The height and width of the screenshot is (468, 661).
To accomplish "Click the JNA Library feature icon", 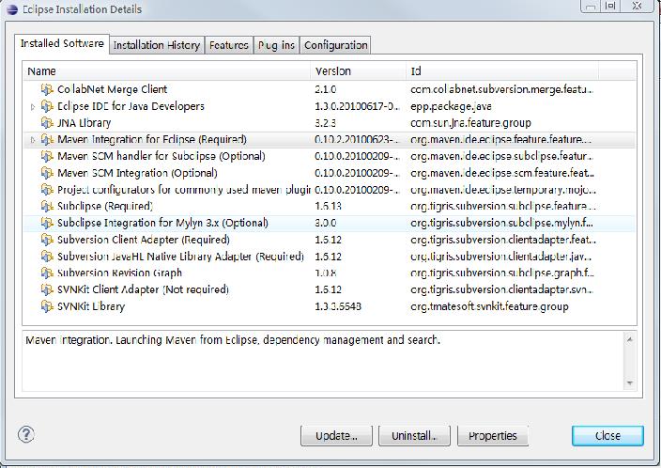I will tap(47, 123).
